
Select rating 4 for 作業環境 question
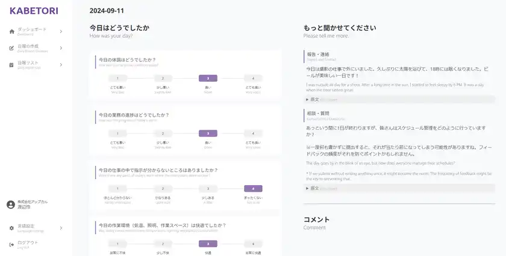253,244
